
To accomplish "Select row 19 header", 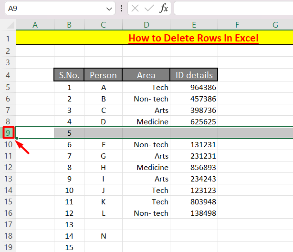I will (x=8, y=247).
